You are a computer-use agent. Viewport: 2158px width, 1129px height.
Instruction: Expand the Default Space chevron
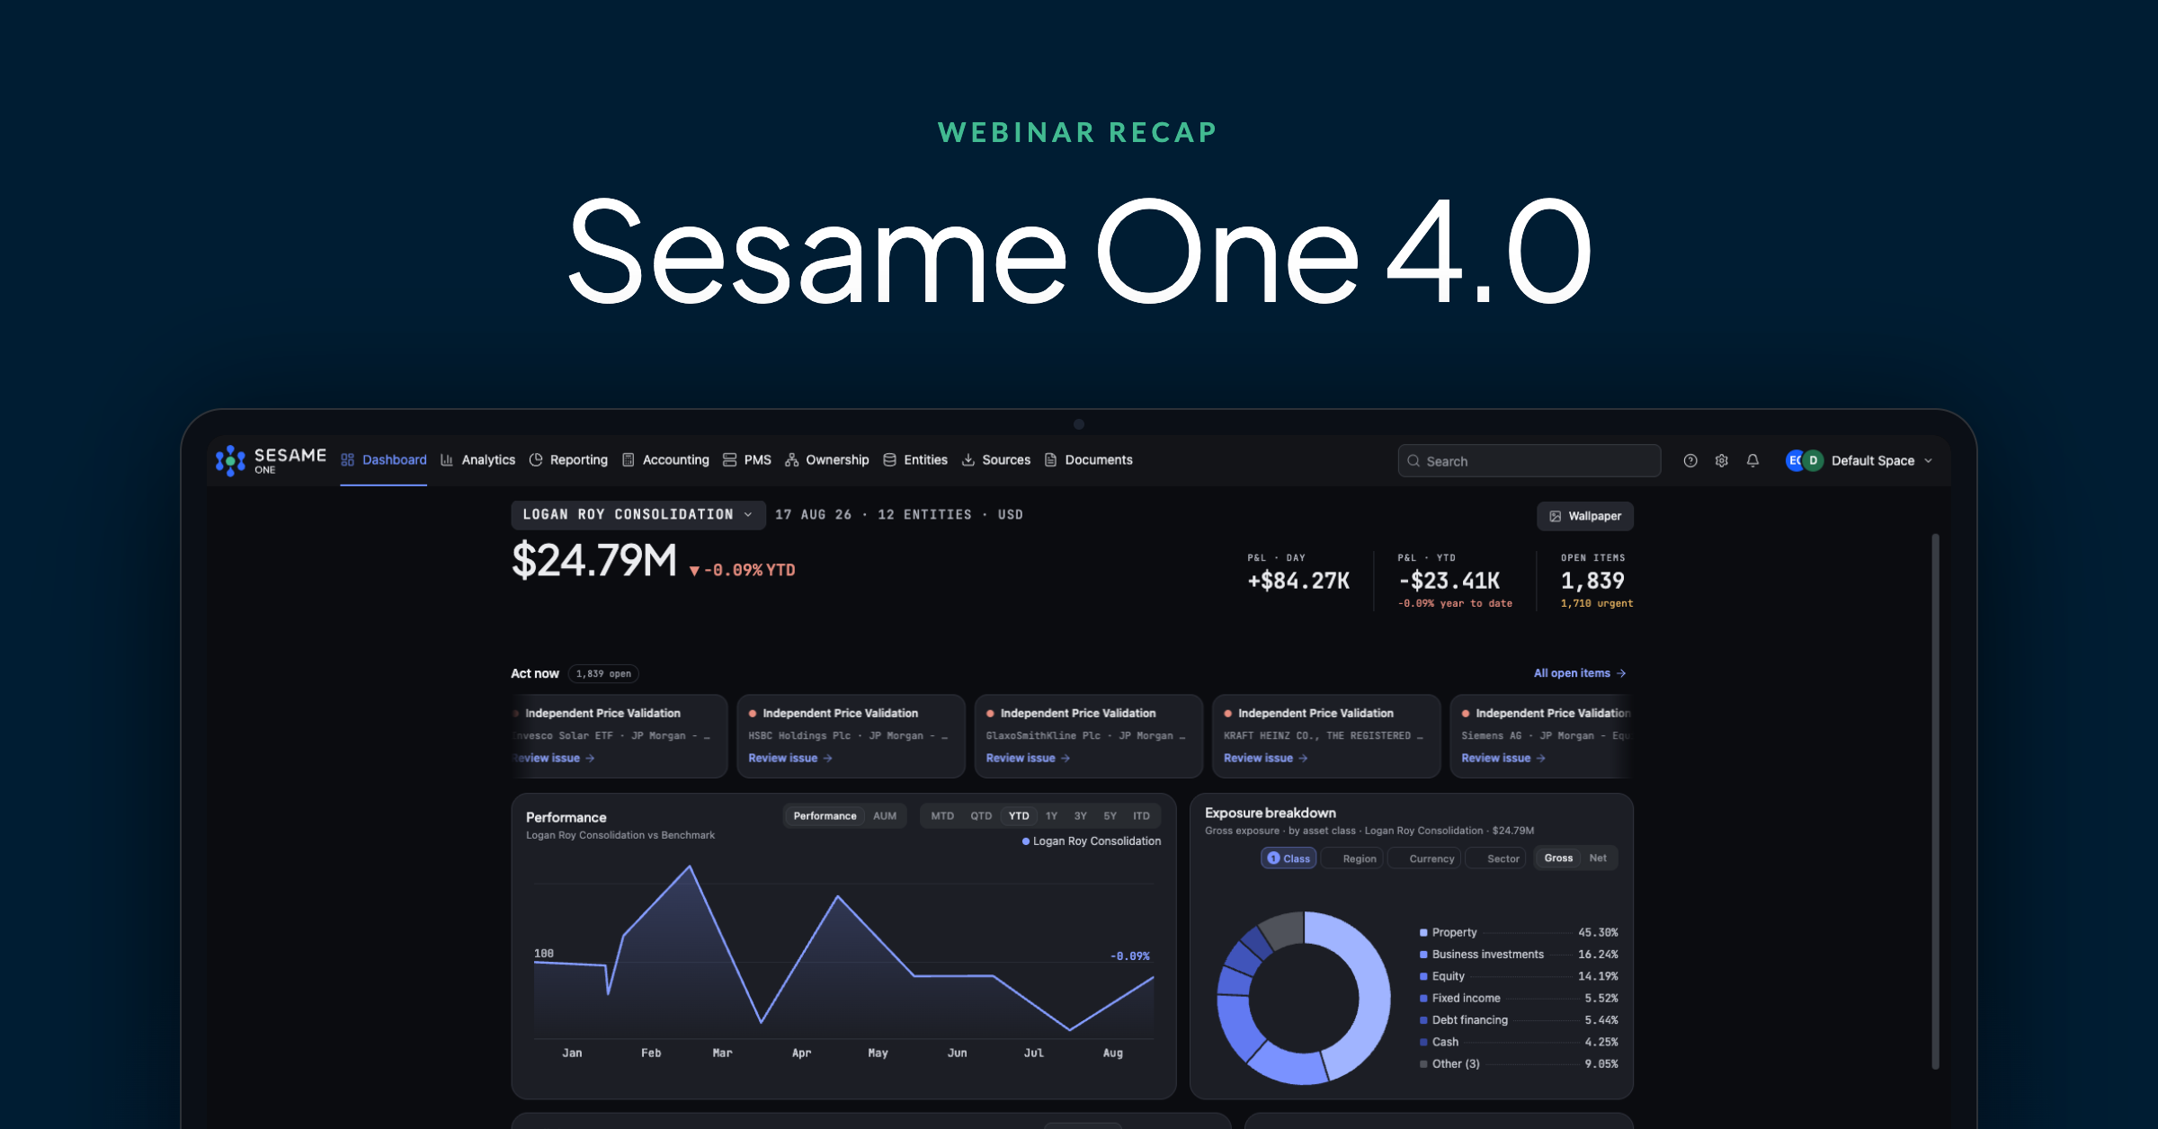pyautogui.click(x=1928, y=461)
